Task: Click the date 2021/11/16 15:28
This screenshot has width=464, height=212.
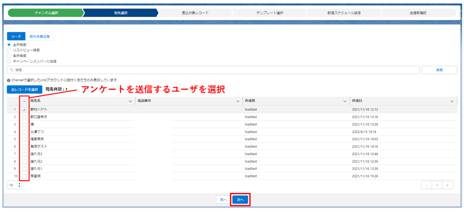Action: (x=365, y=176)
